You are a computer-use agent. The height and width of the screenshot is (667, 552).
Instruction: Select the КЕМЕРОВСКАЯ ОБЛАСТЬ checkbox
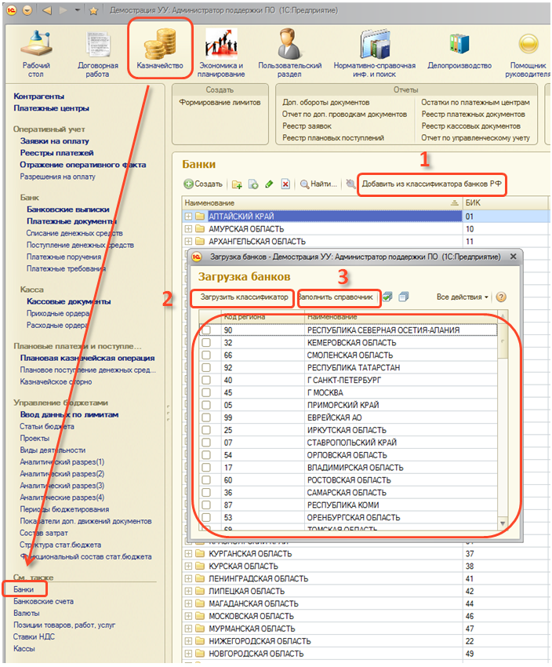tap(206, 343)
